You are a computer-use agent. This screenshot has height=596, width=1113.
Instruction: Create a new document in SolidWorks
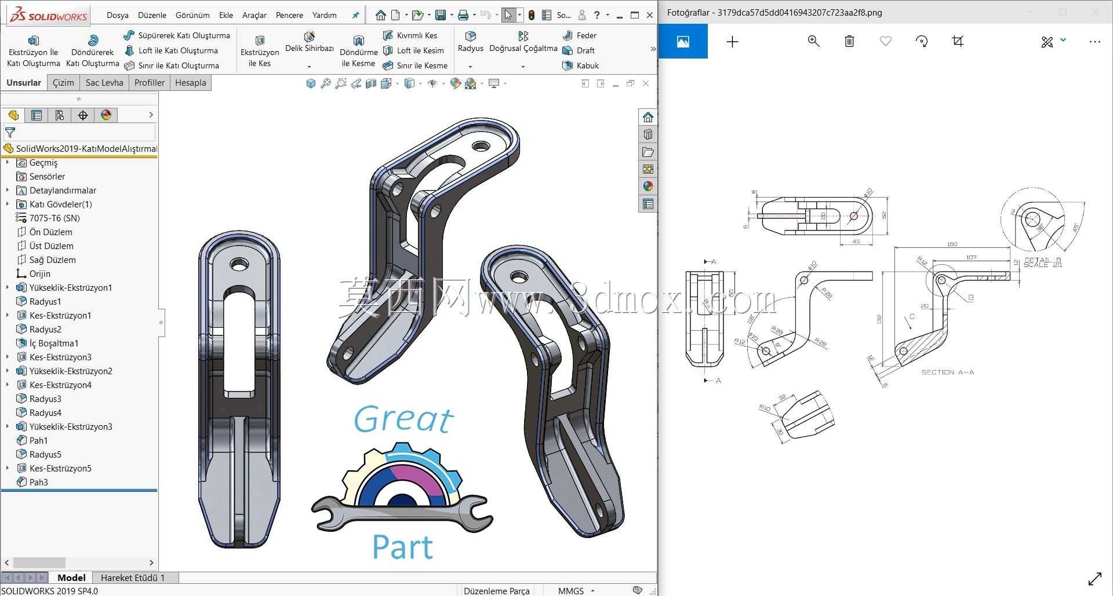(x=395, y=15)
